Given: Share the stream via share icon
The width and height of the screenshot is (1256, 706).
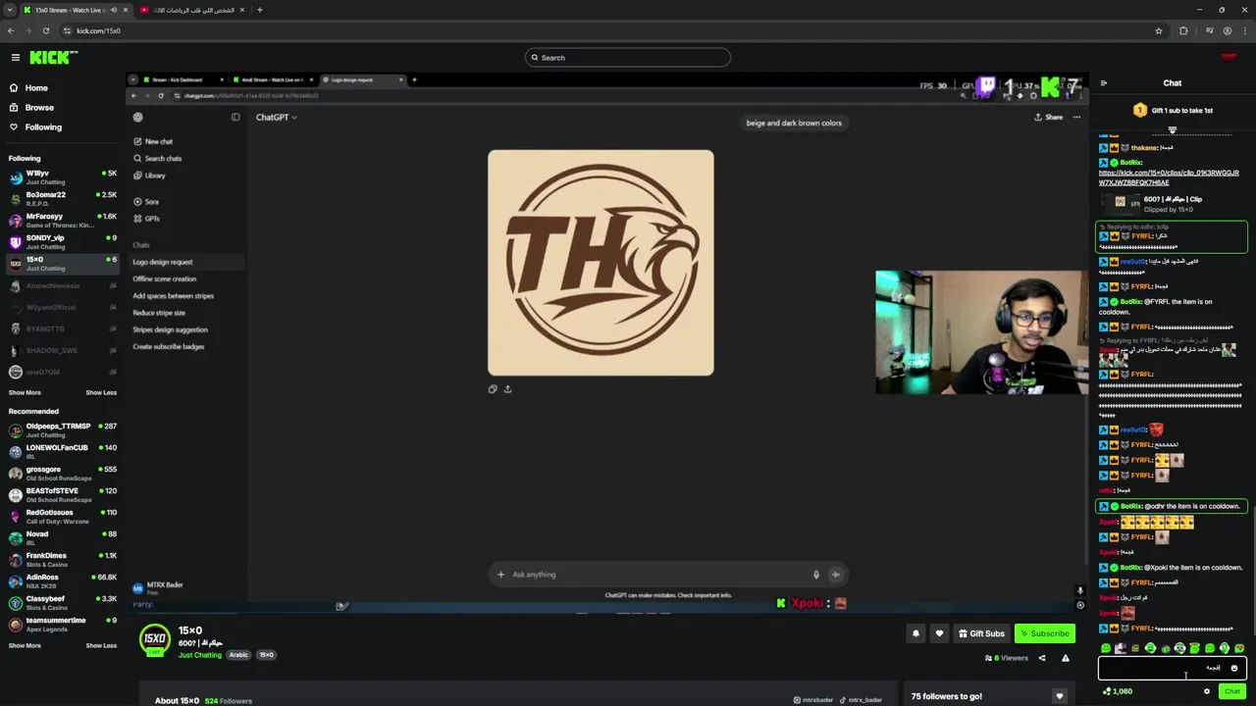Looking at the screenshot, I should click(1042, 658).
